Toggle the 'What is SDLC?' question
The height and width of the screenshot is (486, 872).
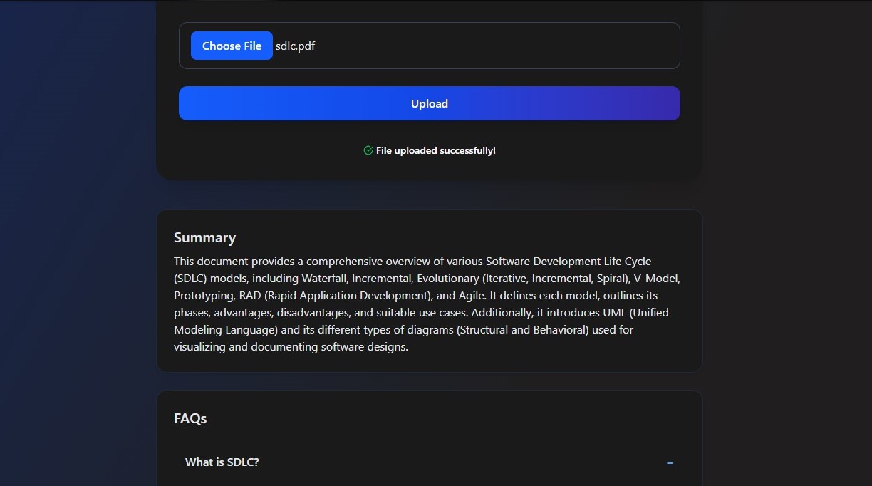coord(222,462)
